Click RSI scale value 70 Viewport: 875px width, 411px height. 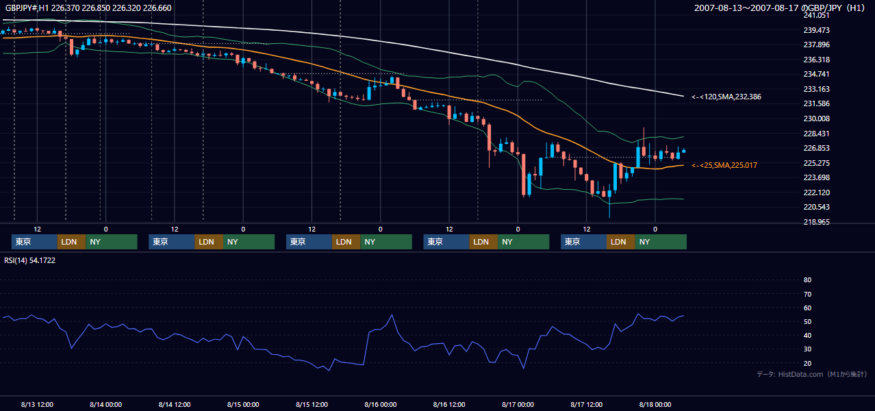pos(807,294)
